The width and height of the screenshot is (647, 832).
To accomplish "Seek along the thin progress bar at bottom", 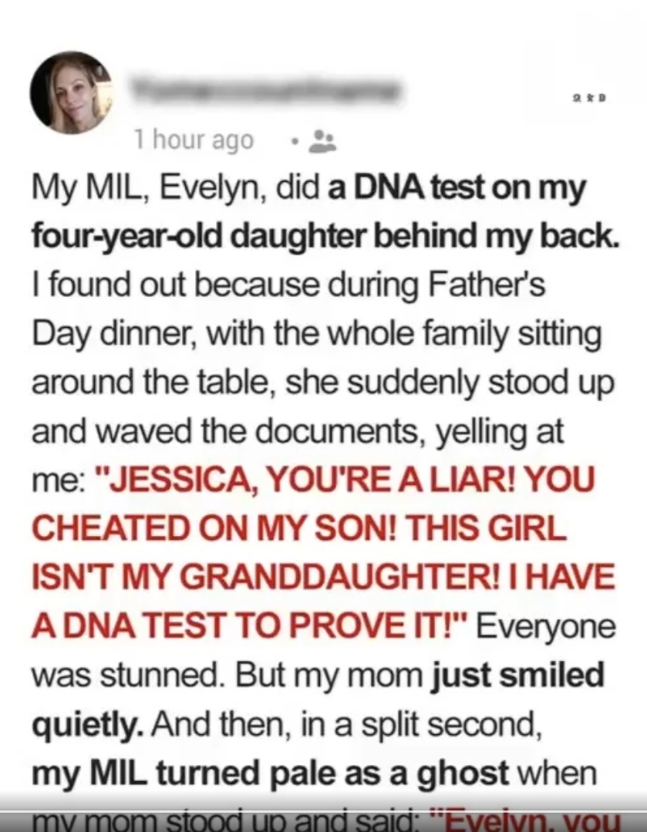I will 323,811.
